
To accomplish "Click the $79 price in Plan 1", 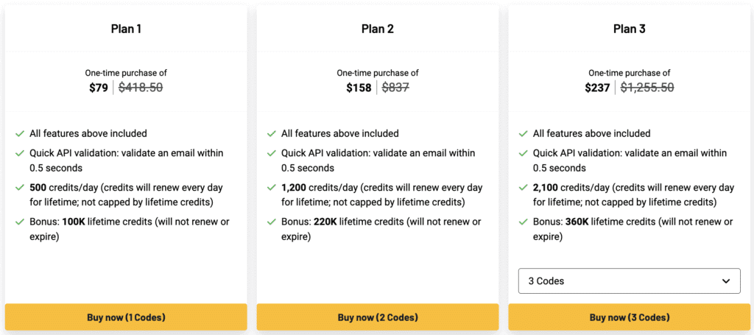I will 99,88.
